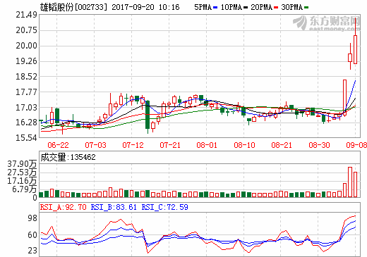Screen dimensions: 367x257
Task: Click the black 10PMA color swatch
Action: 246,8
